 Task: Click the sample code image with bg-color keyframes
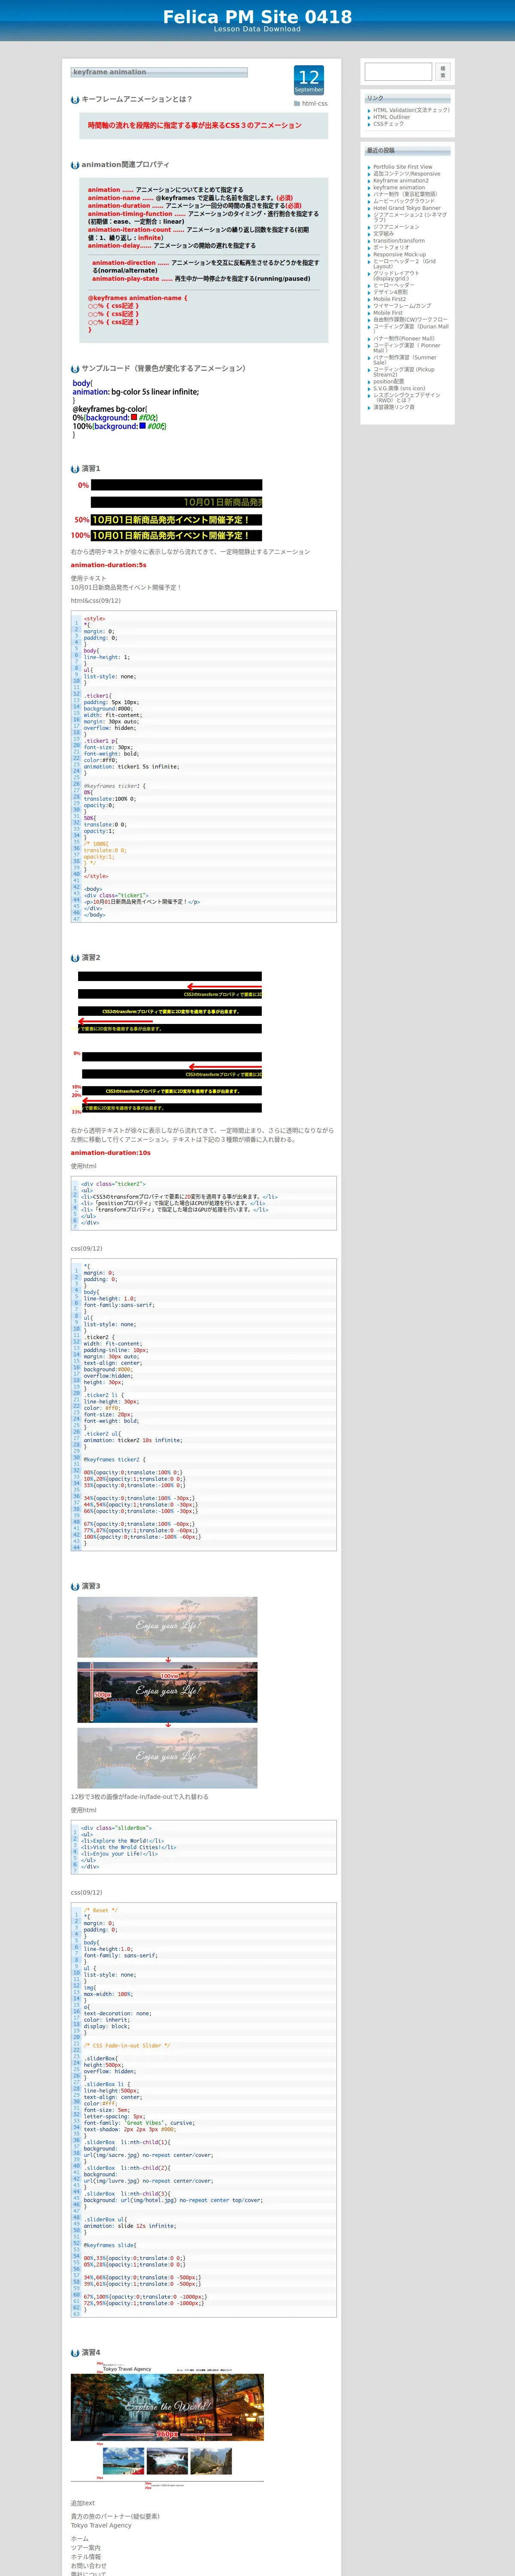pyautogui.click(x=135, y=409)
